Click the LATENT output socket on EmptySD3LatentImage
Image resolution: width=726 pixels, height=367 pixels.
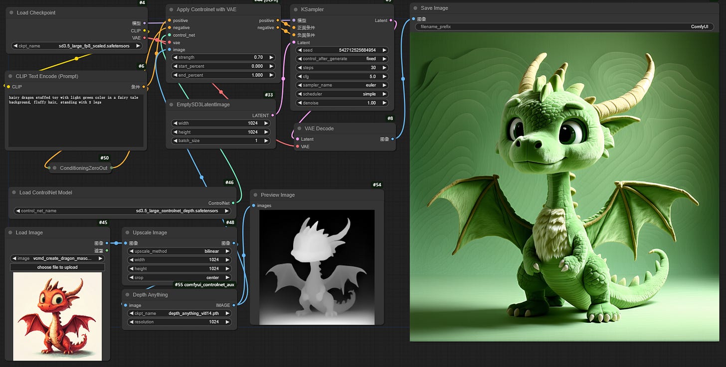click(x=272, y=115)
